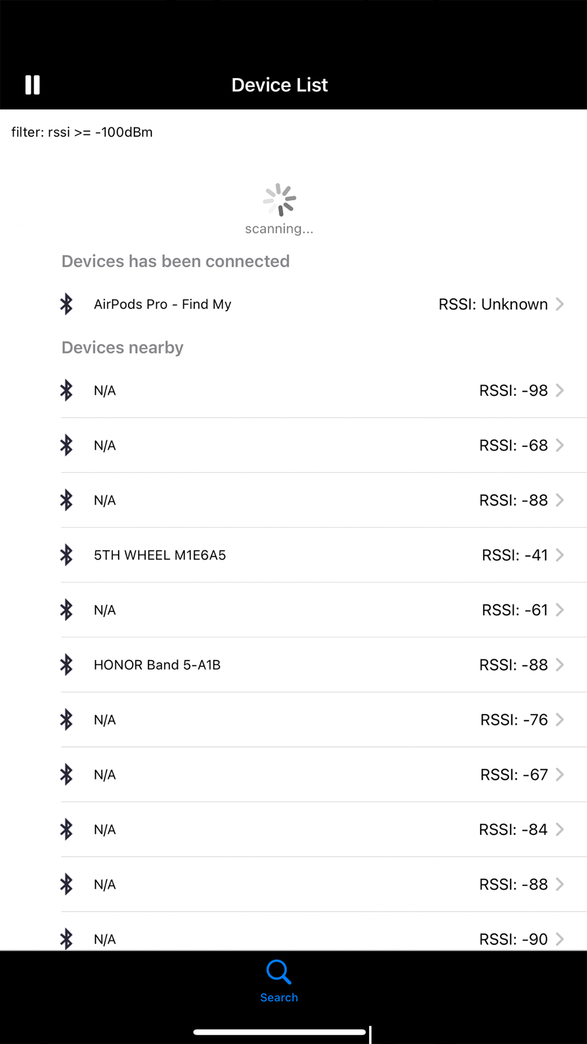Pause the Bluetooth device scan
The image size is (587, 1044).
(x=33, y=85)
